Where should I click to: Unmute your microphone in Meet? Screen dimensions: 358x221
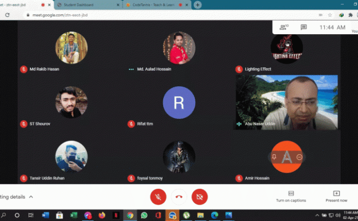pos(158,197)
